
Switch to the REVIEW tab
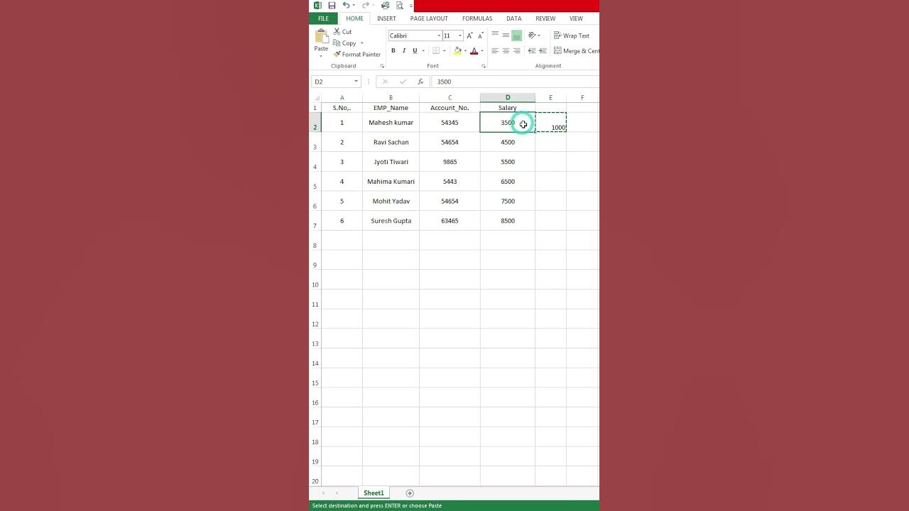coord(545,18)
